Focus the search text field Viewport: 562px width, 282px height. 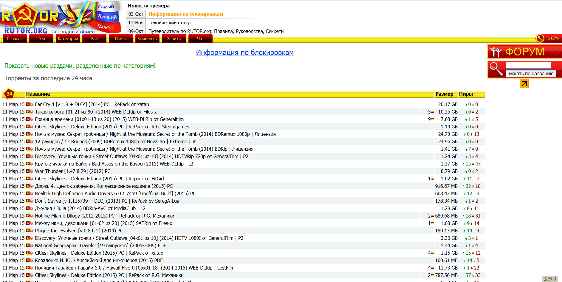(528, 65)
